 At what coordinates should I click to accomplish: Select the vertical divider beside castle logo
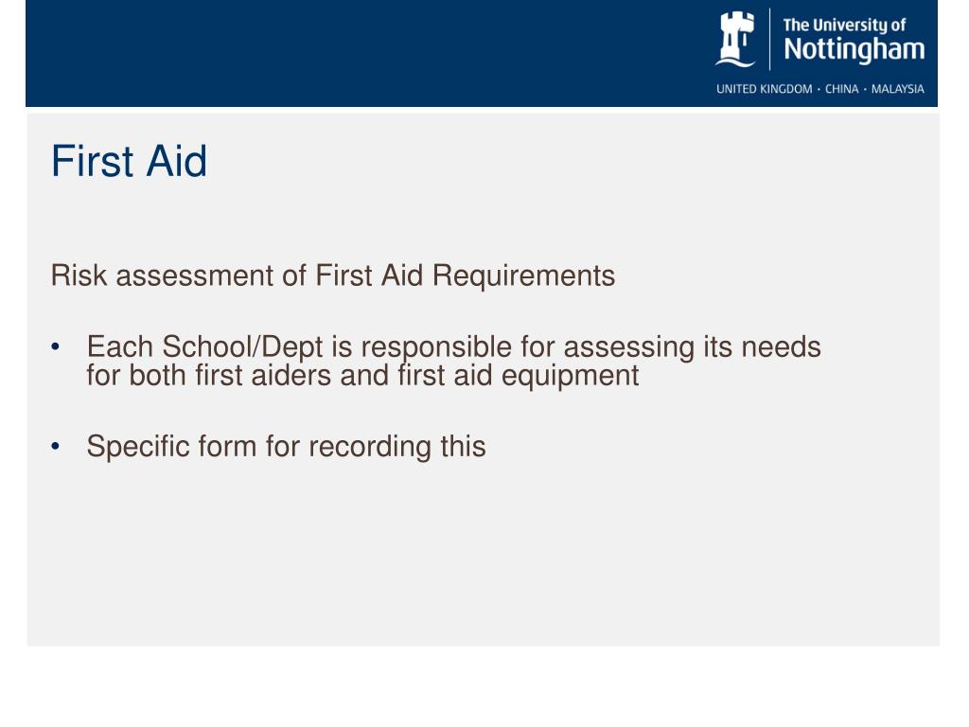(x=769, y=39)
